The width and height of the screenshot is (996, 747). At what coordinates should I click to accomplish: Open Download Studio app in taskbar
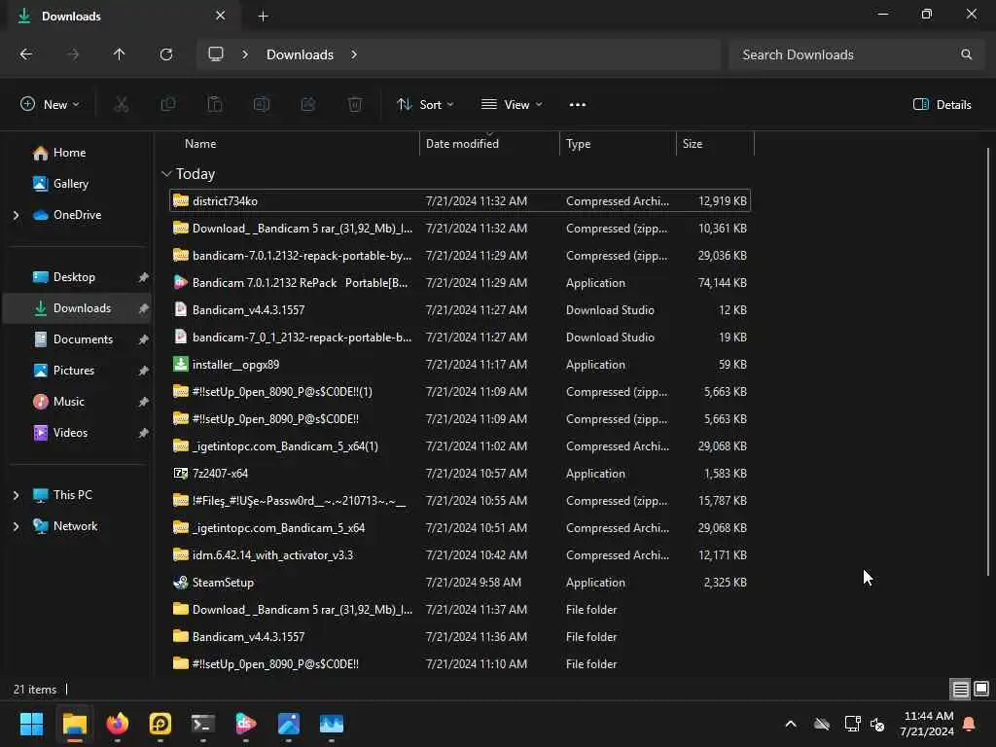246,724
